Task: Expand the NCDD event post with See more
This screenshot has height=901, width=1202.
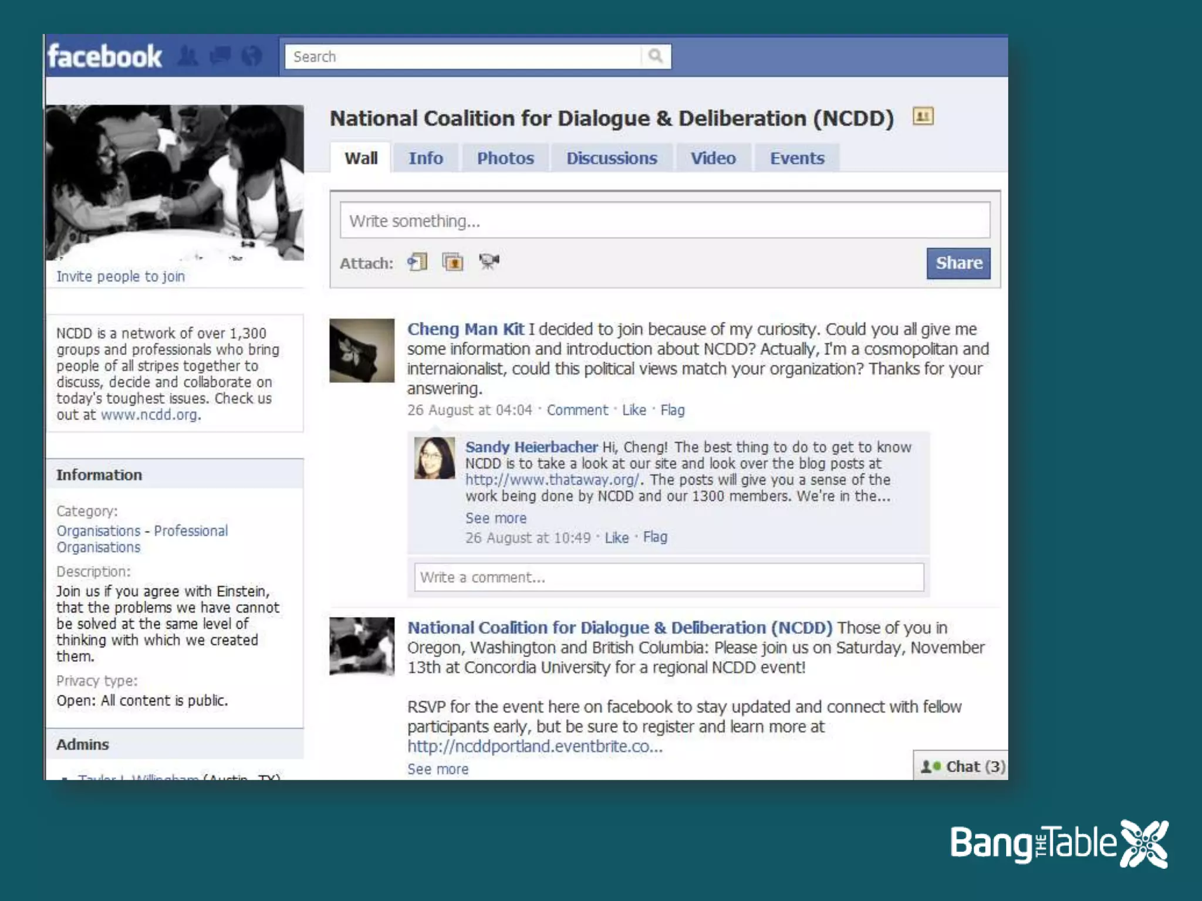Action: point(438,769)
